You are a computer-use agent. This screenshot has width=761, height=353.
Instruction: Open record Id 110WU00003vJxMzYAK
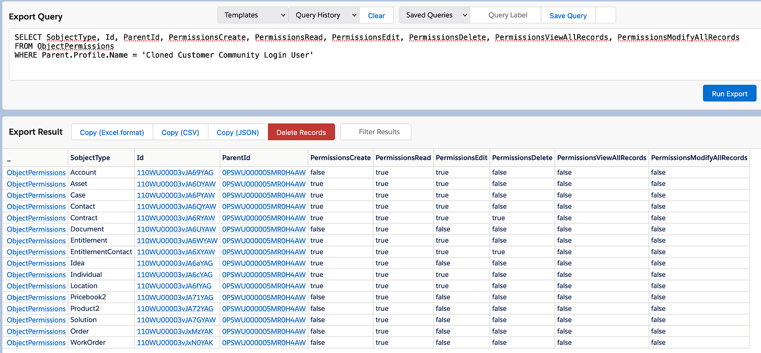[x=175, y=331]
